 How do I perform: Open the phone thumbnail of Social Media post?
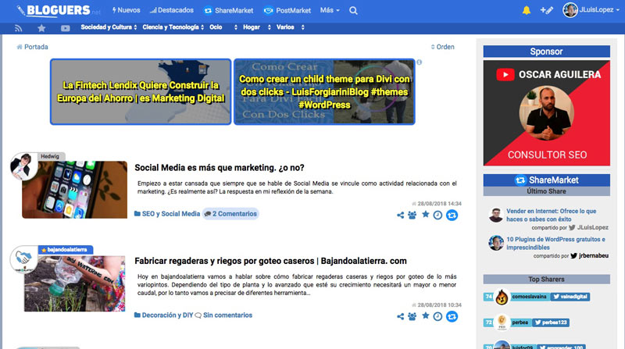click(75, 190)
